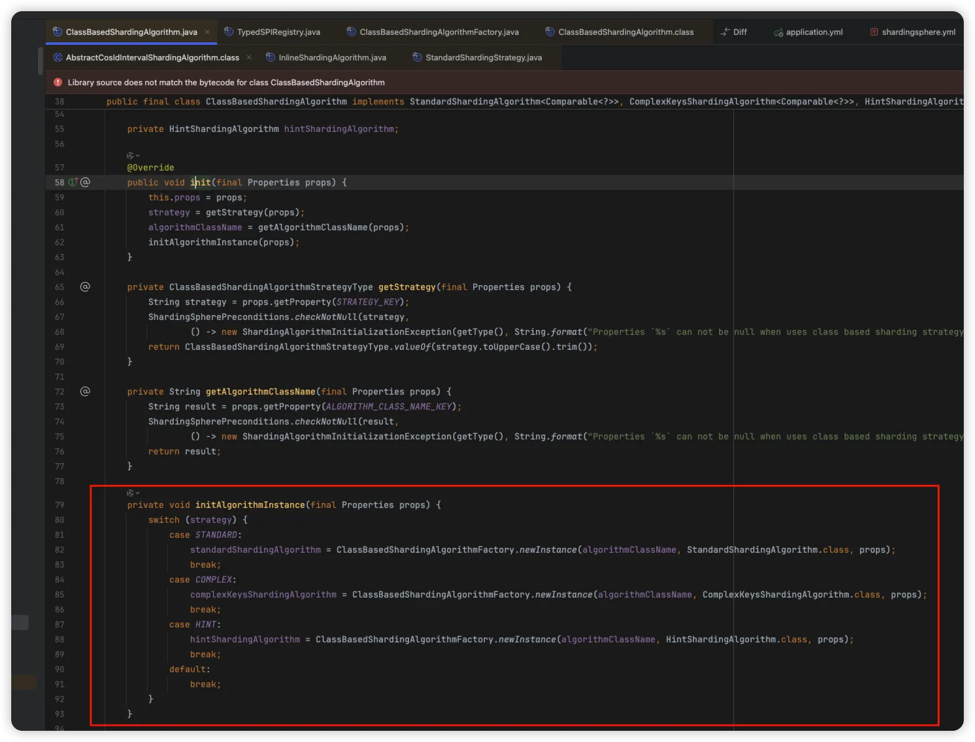Click the getStrategy call on line 60
The width and height of the screenshot is (975, 742).
[x=234, y=212]
